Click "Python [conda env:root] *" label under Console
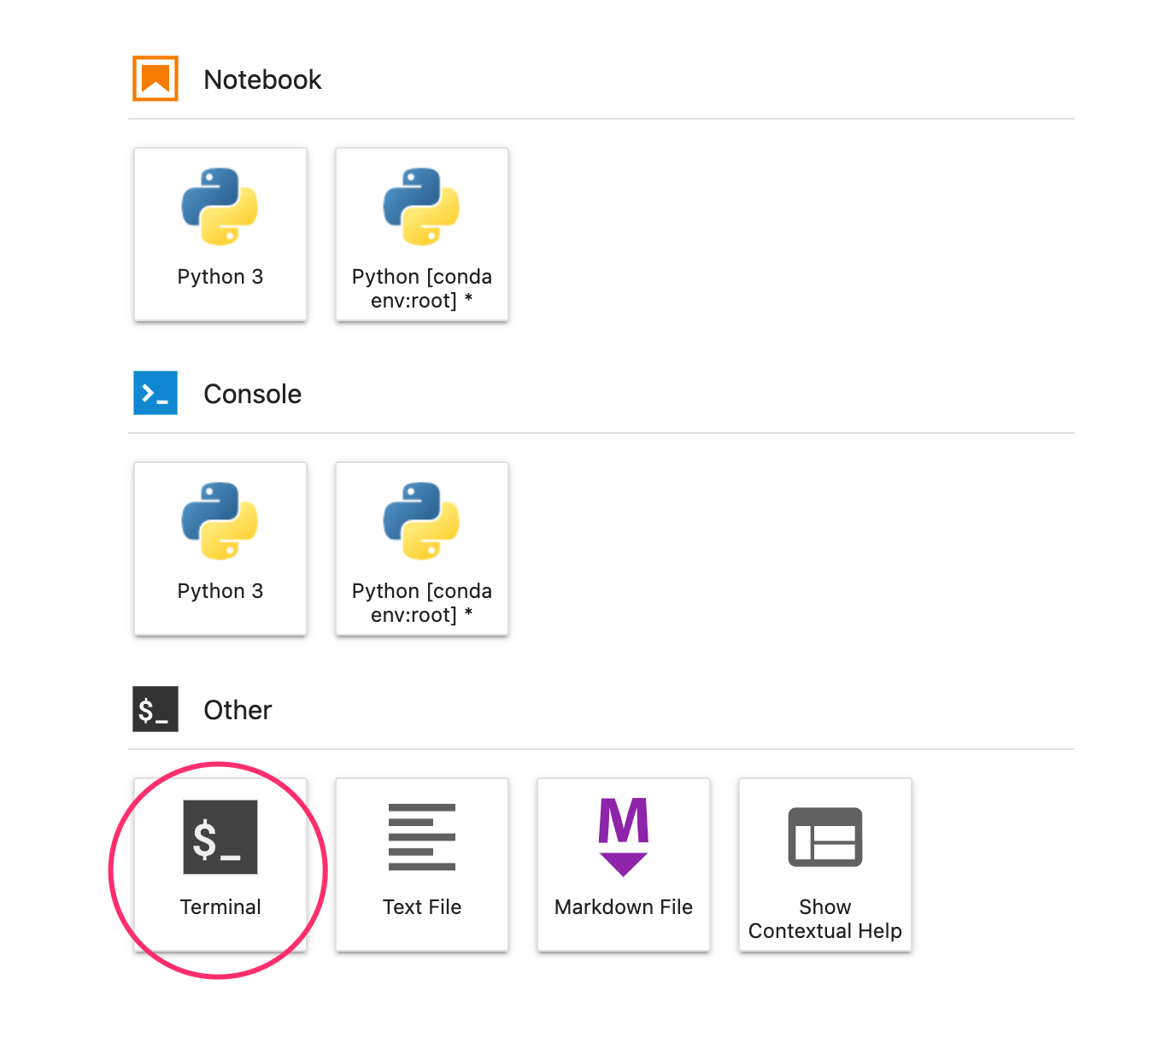Image resolution: width=1150 pixels, height=1049 pixels. coord(421,603)
